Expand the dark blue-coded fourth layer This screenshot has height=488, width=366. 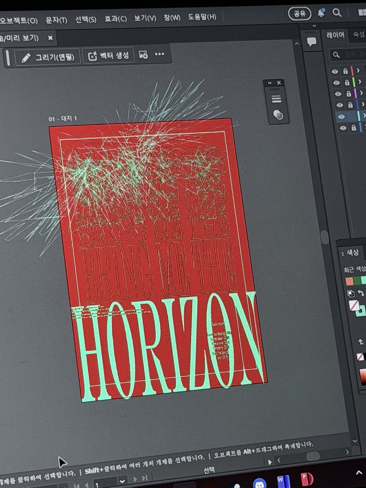(363, 105)
